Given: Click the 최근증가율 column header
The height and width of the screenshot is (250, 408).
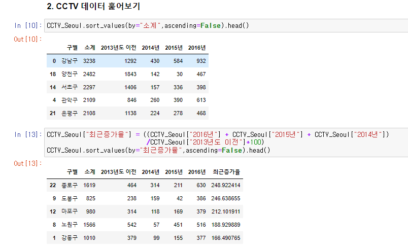Looking at the screenshot, I should tap(226, 172).
